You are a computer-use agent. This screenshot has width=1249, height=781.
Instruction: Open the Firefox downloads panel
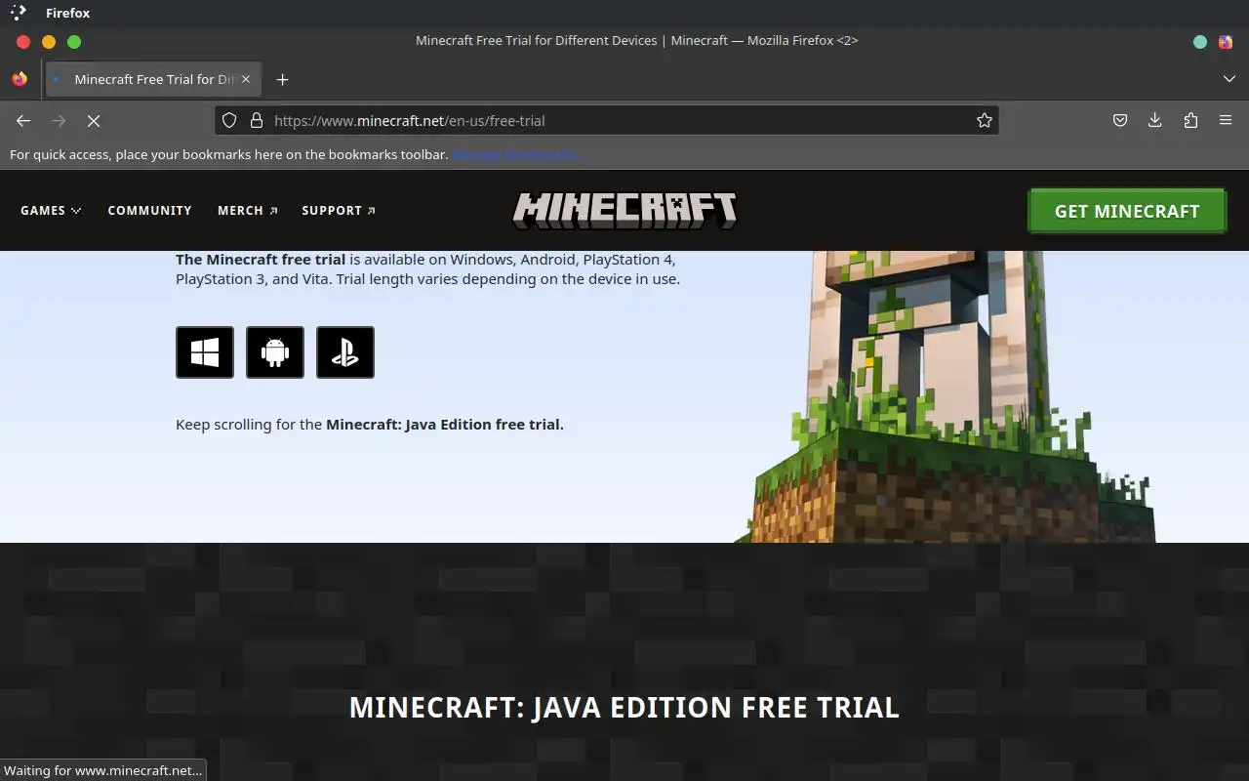[1155, 120]
